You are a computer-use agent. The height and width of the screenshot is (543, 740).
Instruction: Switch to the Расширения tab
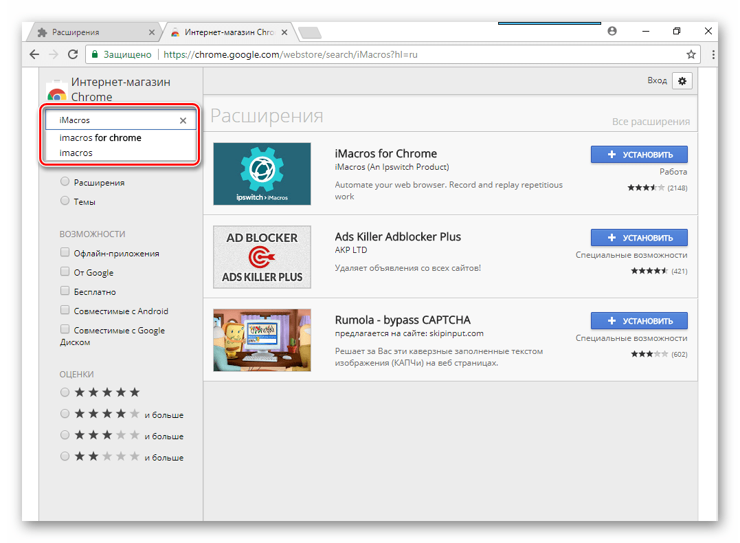click(x=93, y=32)
